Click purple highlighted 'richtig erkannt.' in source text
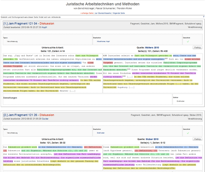Screen dimensions: 205x172 pos(113,77)
